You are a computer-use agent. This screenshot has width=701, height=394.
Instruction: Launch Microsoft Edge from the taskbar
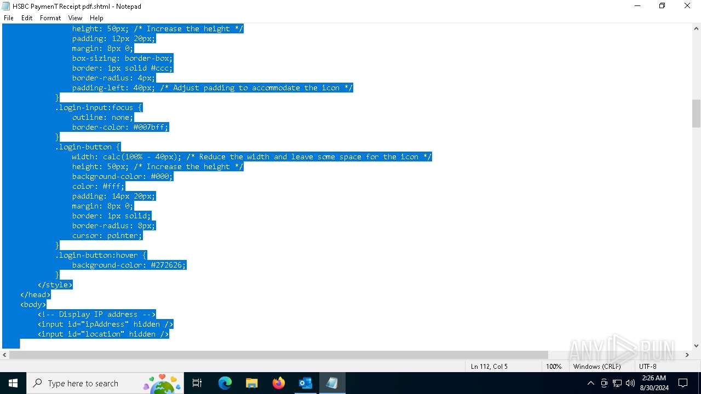[225, 383]
